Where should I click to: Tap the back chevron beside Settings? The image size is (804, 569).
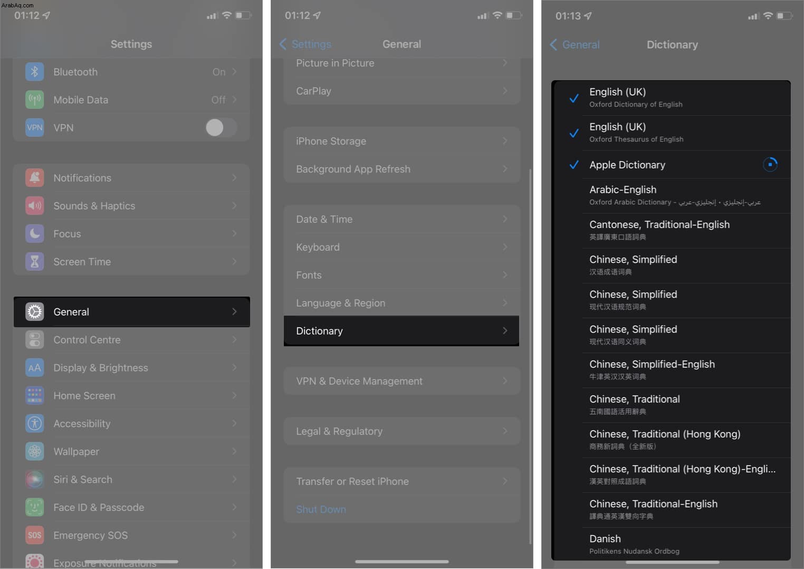point(283,44)
